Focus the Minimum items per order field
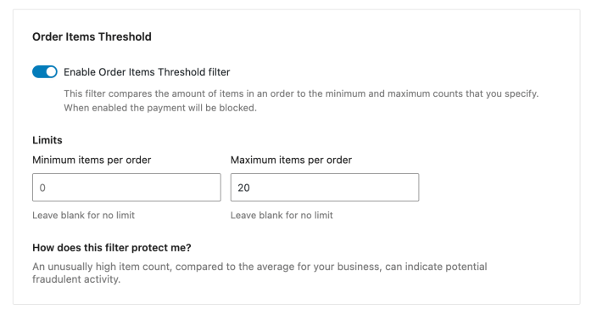Screen dimensions: 597x315 (x=126, y=188)
